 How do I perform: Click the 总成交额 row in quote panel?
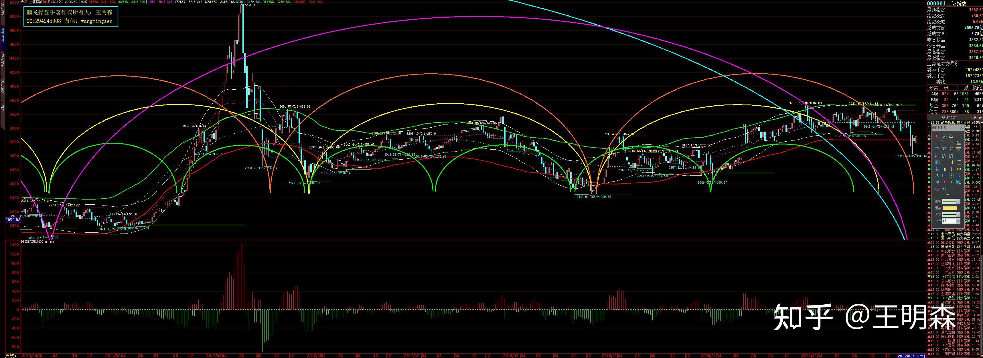pos(955,28)
